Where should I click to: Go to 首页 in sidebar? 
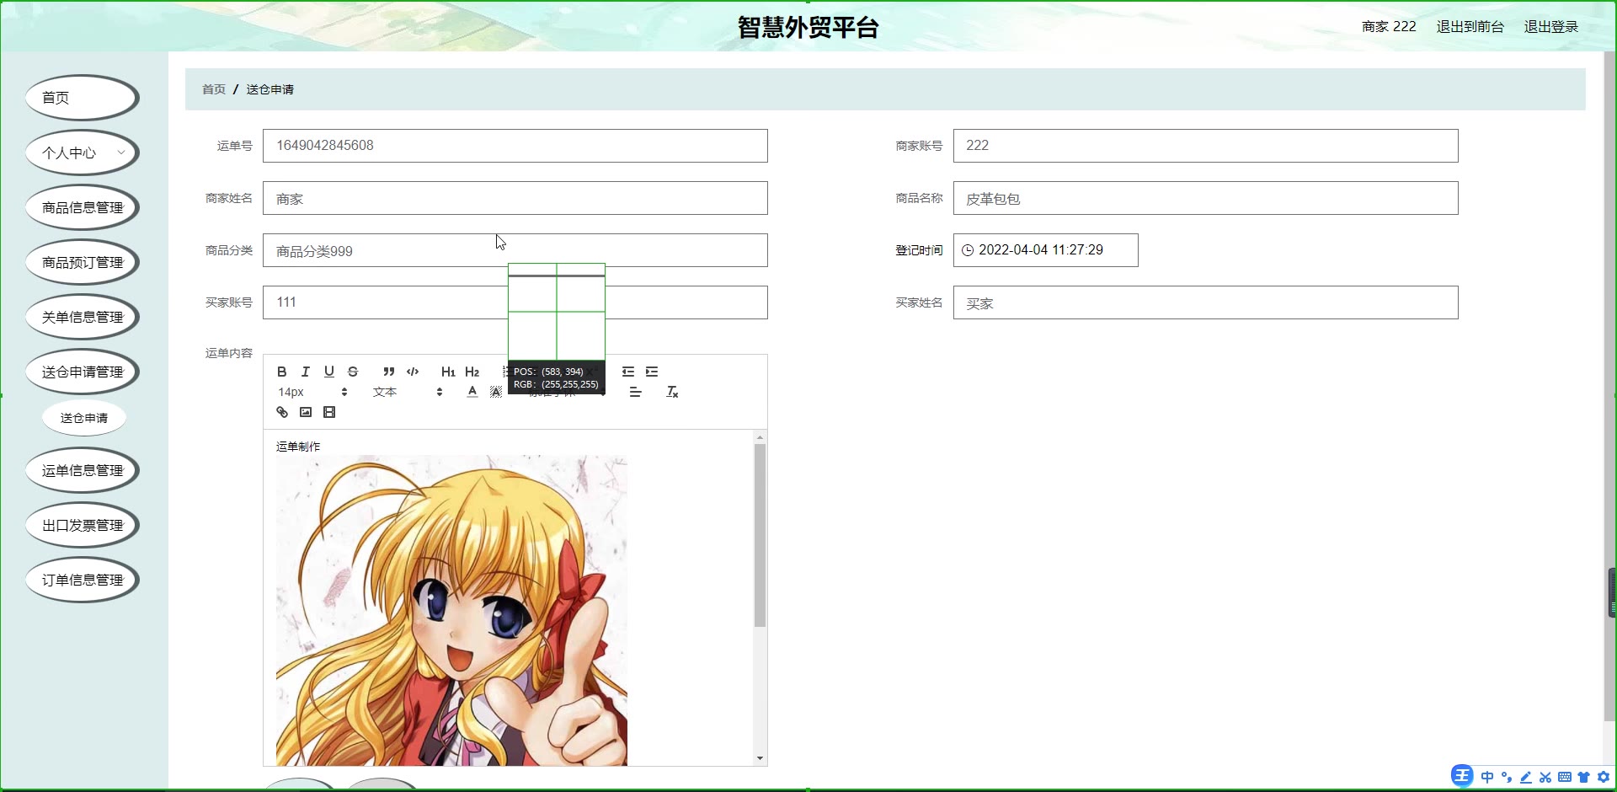83,98
